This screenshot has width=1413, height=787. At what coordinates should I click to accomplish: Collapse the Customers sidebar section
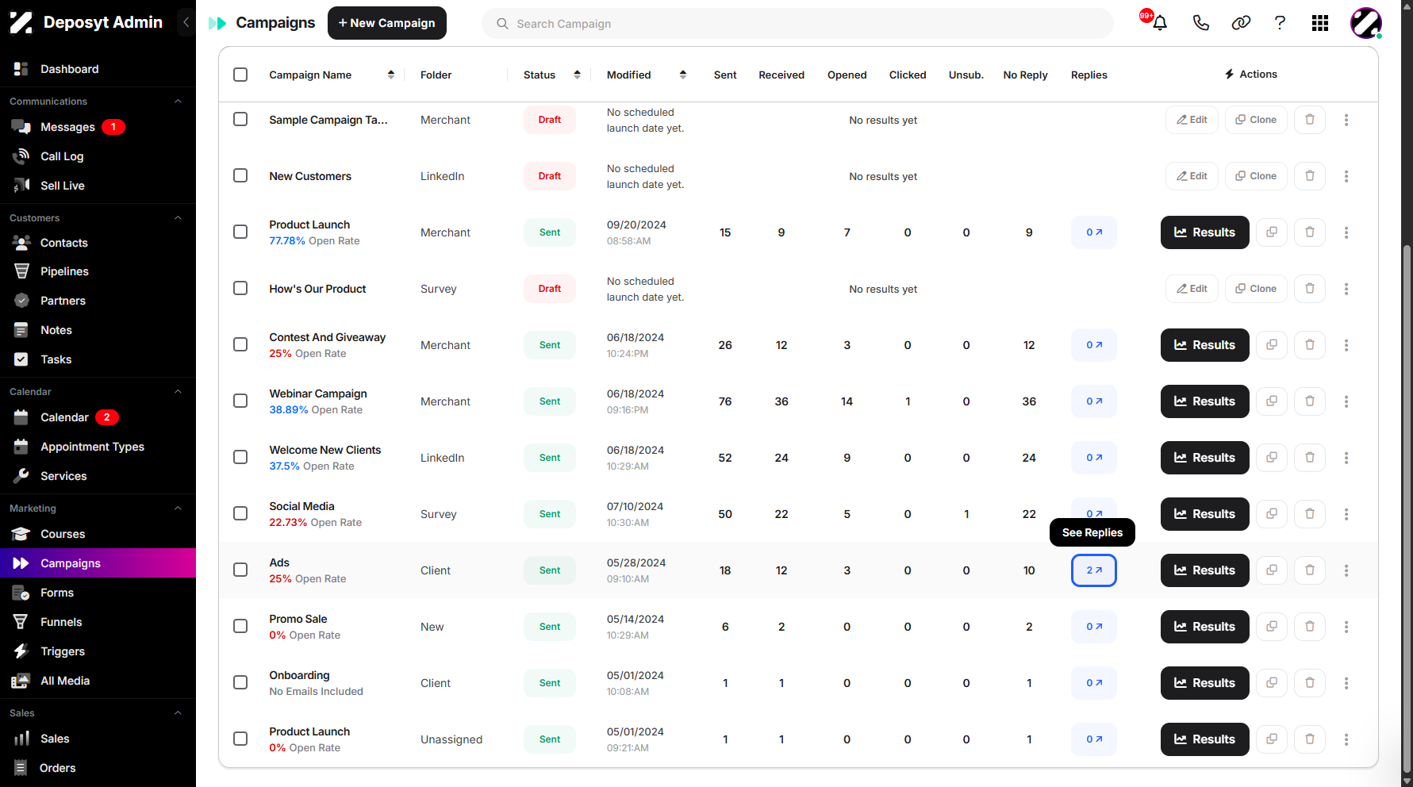pos(178,218)
